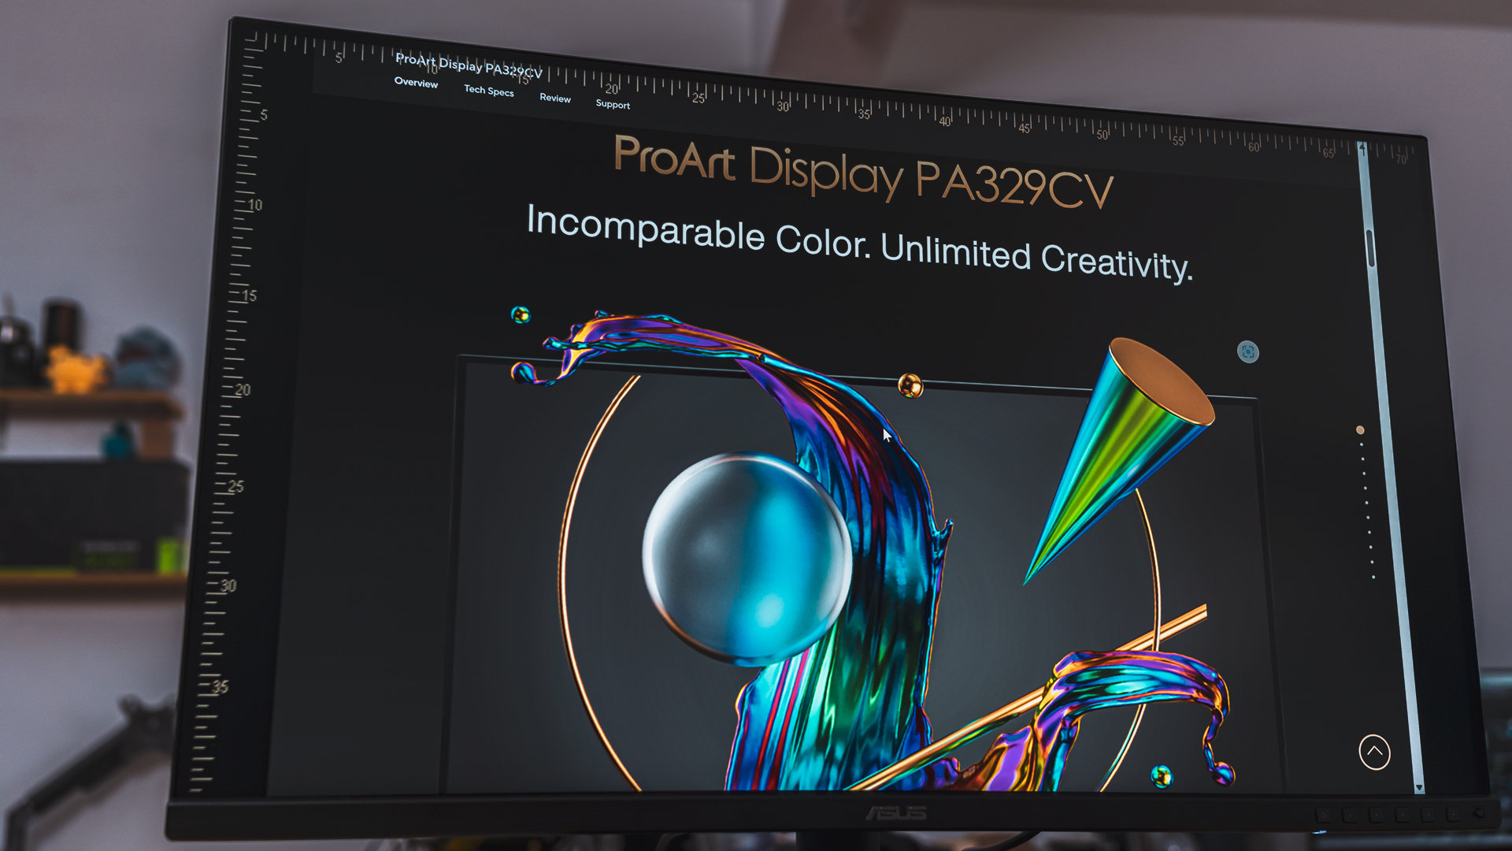Select the second page indicator dot
Viewport: 1512px width, 851px height.
(x=1362, y=444)
